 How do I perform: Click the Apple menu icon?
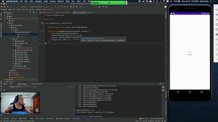[3, 1]
